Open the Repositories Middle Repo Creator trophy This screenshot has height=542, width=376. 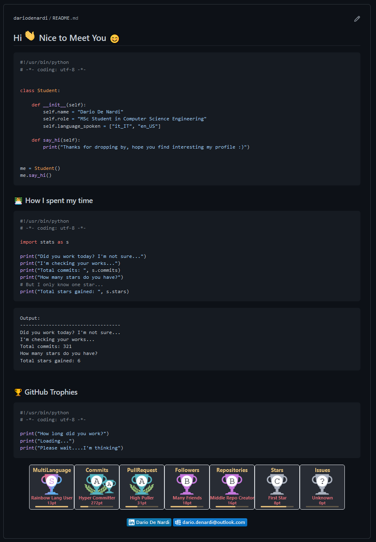pyautogui.click(x=232, y=487)
